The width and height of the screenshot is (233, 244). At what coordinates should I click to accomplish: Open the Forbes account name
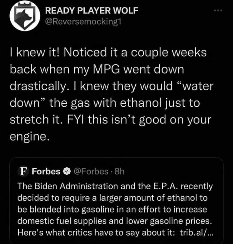pyautogui.click(x=46, y=172)
